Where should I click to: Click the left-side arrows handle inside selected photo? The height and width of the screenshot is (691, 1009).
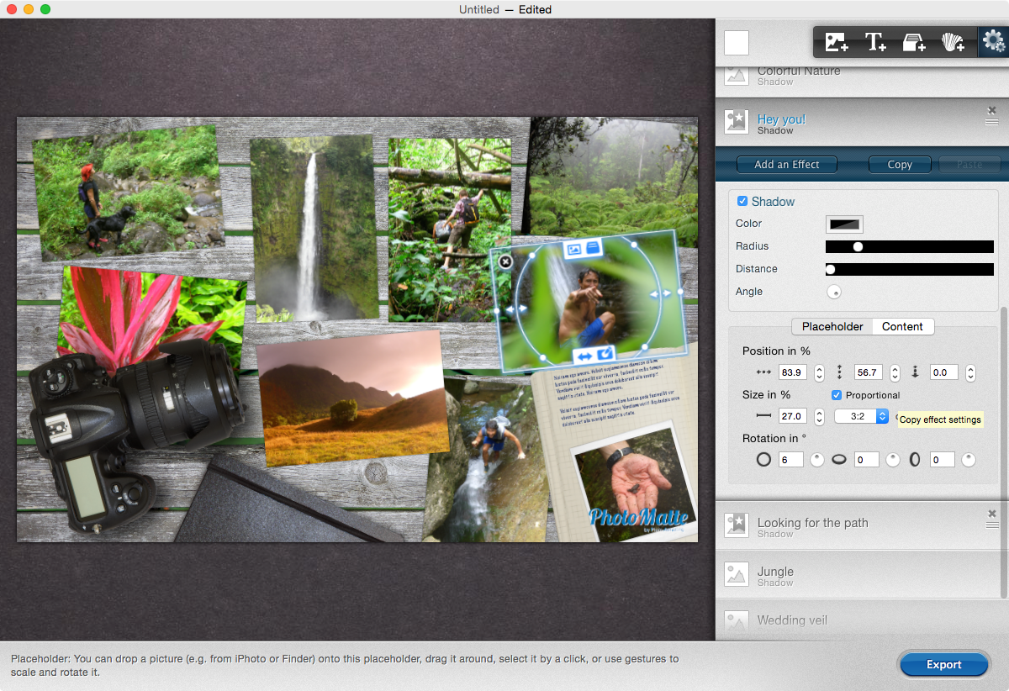tap(516, 309)
